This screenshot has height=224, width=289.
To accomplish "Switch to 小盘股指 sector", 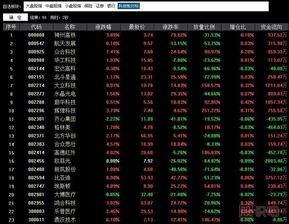I will tap(73, 6).
